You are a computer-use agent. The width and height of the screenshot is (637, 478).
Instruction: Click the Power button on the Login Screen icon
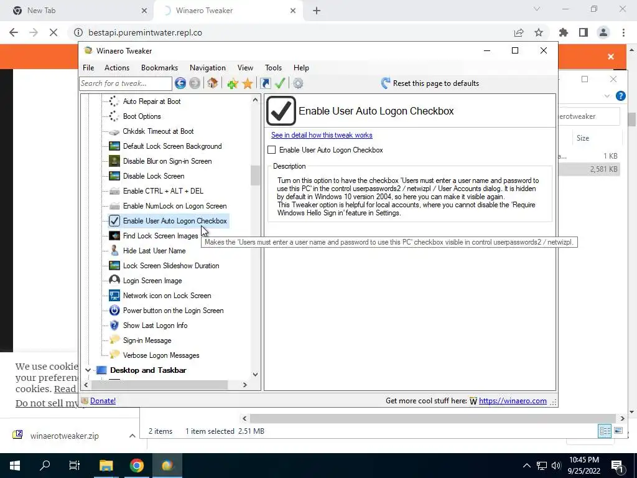(x=114, y=311)
